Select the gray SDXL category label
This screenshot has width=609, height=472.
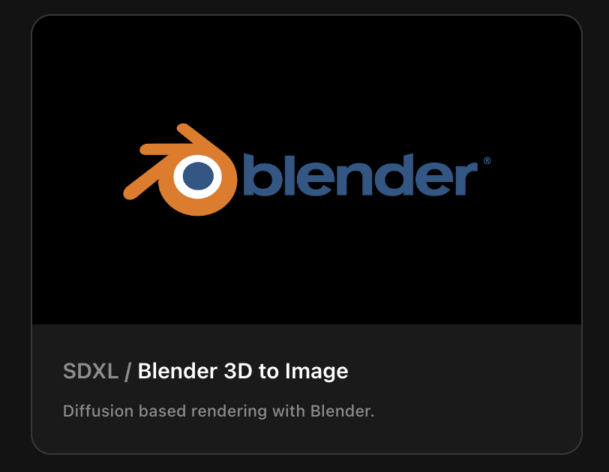coord(91,371)
